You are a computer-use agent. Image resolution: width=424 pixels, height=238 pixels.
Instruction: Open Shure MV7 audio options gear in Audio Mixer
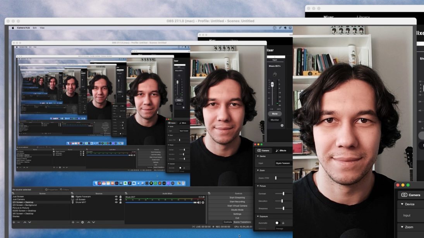coord(203,202)
